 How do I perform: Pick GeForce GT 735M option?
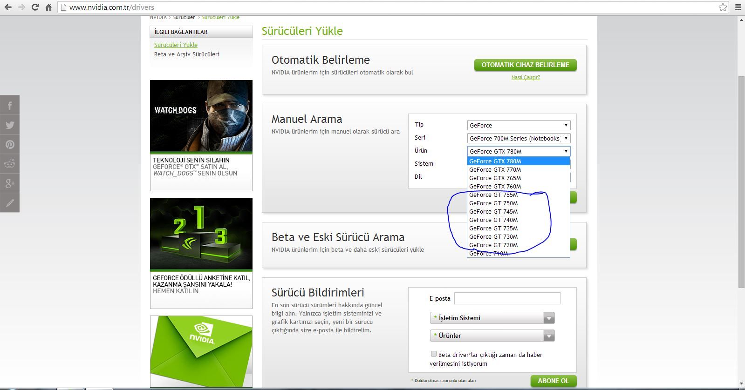coord(519,228)
